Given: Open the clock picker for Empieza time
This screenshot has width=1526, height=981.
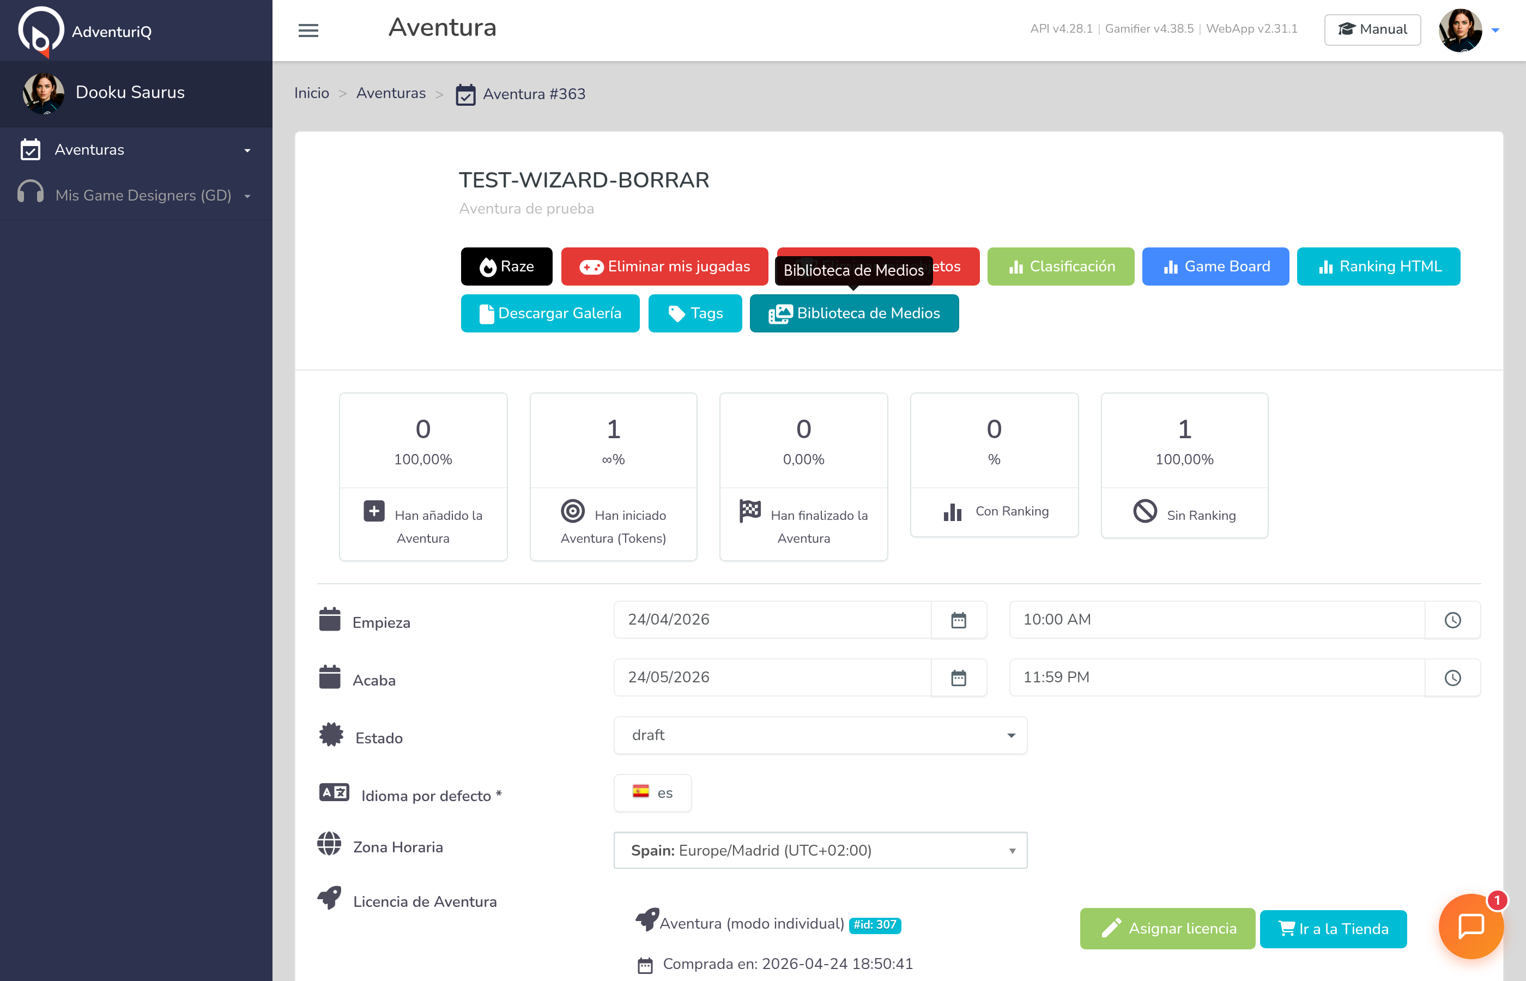Looking at the screenshot, I should (1452, 619).
